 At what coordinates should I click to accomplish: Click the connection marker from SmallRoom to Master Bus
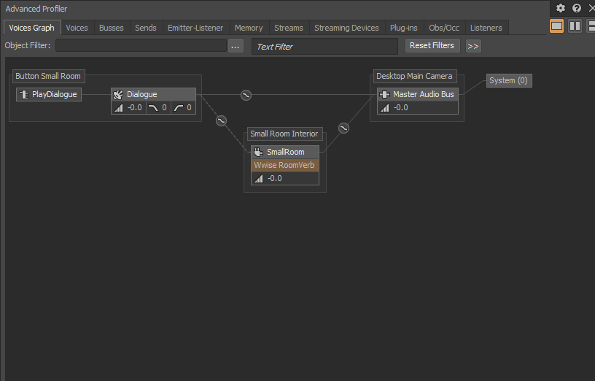343,128
